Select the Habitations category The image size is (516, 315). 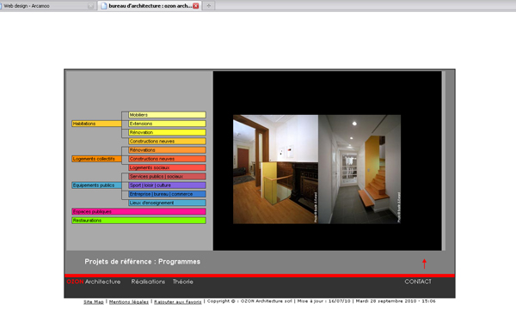(96, 124)
